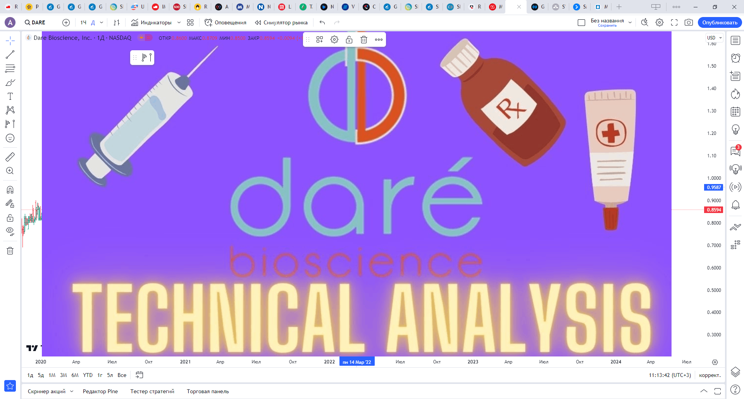Open go-to-date calendar icon
The width and height of the screenshot is (744, 399).
coord(139,375)
